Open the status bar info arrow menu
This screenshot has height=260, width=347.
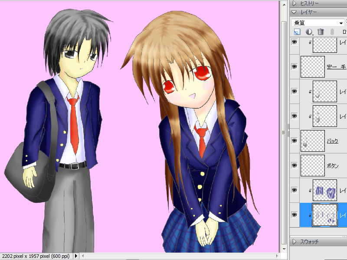[76, 256]
